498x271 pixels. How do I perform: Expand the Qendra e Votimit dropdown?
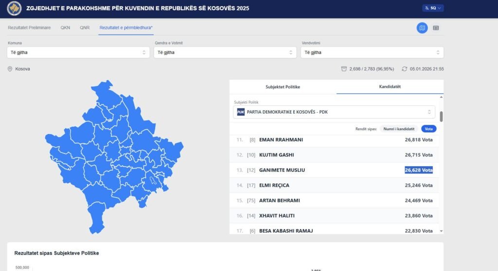tap(225, 52)
